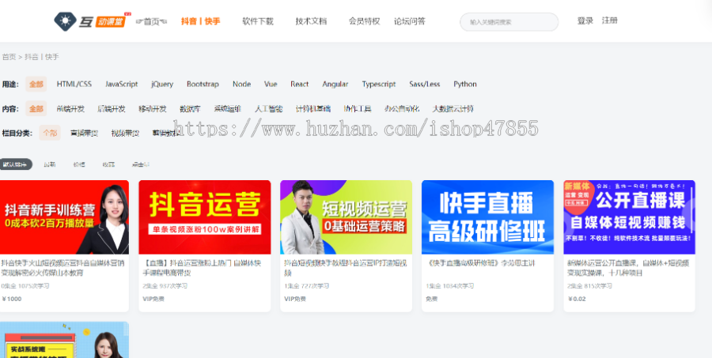This screenshot has width=712, height=358.
Task: Sort courses by 点击量
Action: point(141,164)
